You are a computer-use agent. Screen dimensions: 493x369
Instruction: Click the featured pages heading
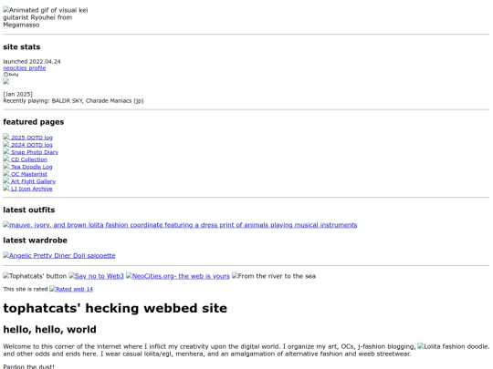point(34,122)
